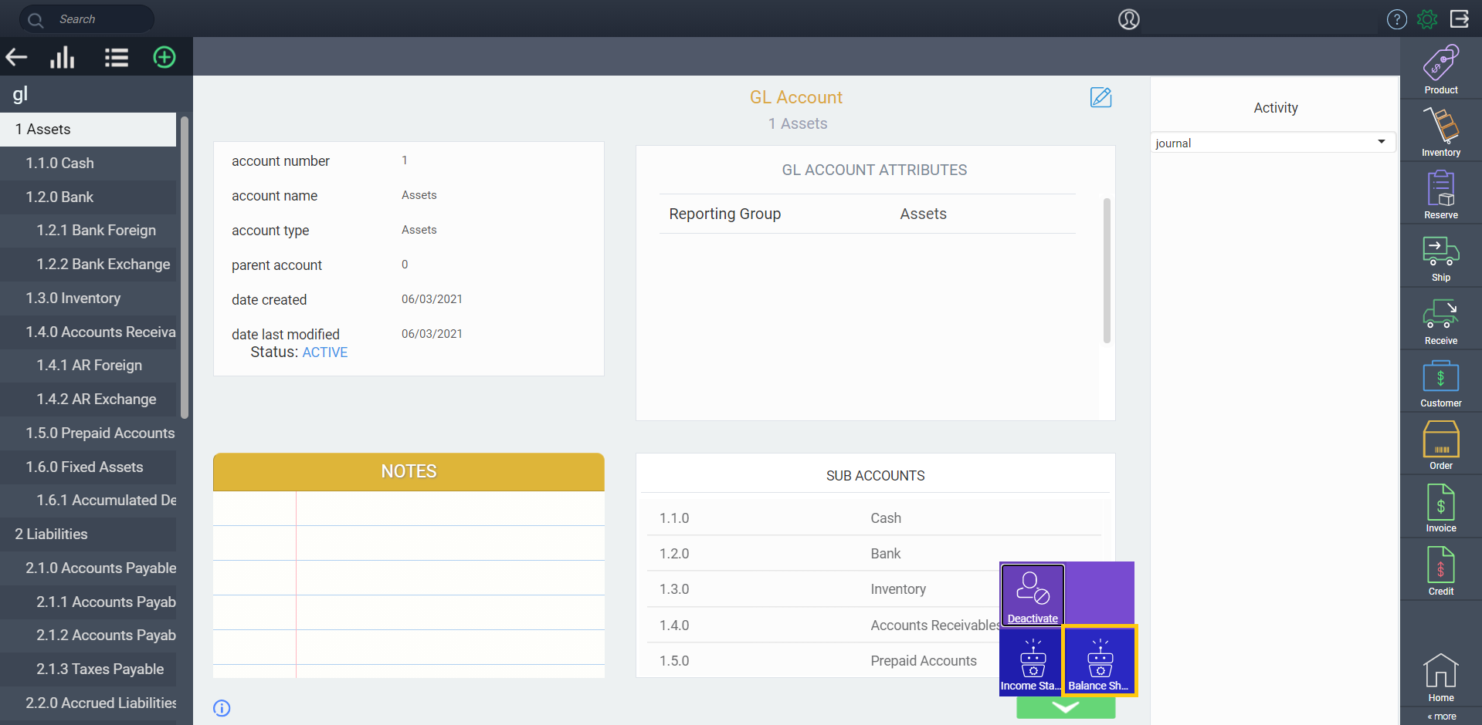
Task: Open sub account 1.2.0 Bank row
Action: pos(874,554)
